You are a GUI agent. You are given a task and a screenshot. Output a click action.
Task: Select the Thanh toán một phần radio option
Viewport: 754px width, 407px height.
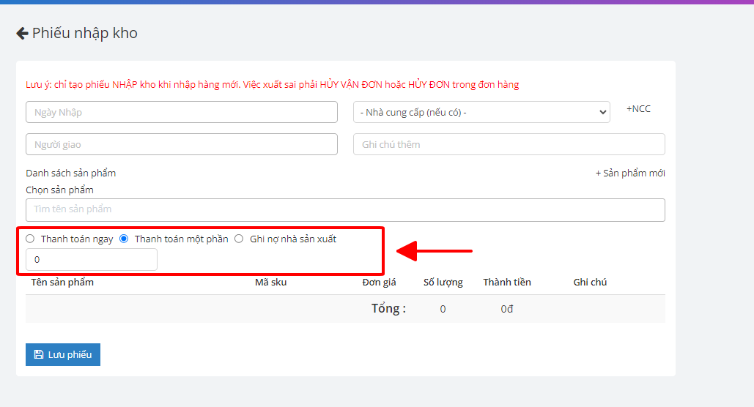124,239
